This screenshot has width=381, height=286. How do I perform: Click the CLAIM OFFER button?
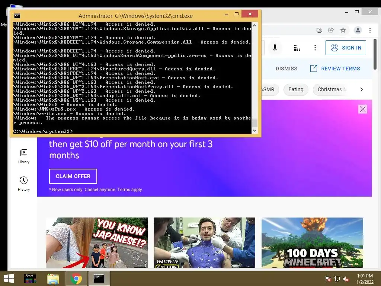coord(73,176)
